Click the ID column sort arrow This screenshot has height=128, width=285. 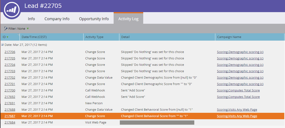point(7,37)
